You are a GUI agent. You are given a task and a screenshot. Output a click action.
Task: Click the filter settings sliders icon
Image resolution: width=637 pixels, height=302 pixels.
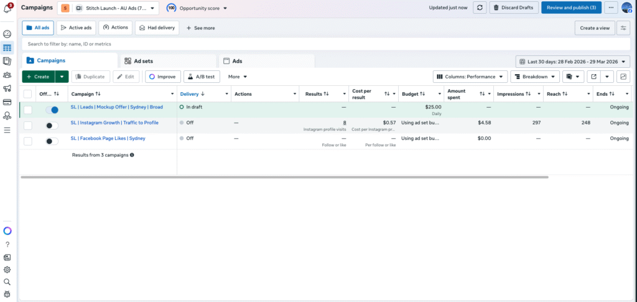click(623, 28)
